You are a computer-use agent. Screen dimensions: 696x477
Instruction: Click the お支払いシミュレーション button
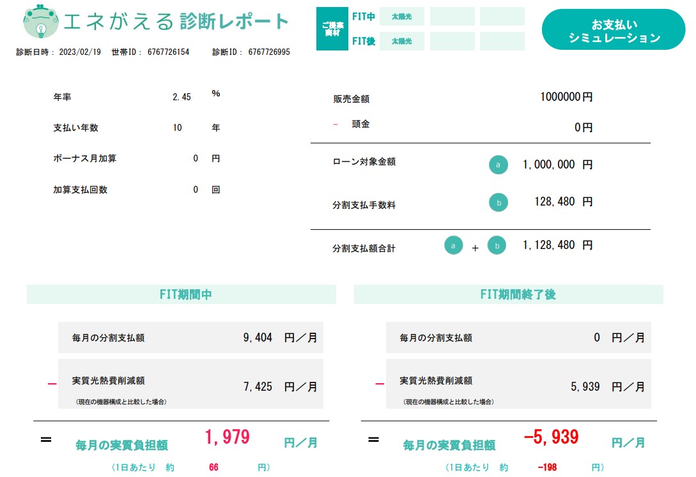[x=614, y=30]
